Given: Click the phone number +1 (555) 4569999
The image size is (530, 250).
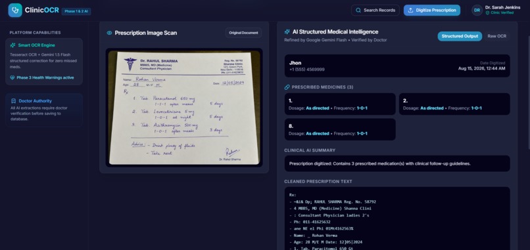Looking at the screenshot, I should (x=306, y=70).
